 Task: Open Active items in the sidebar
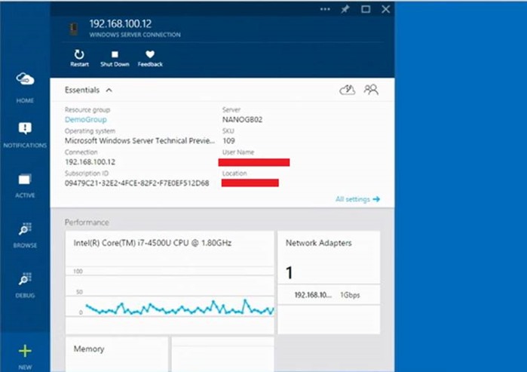[25, 186]
